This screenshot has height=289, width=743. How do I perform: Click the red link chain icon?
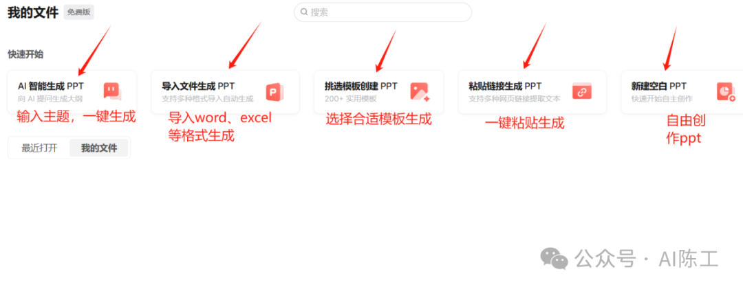(582, 91)
